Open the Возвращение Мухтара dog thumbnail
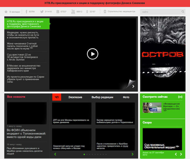 (152, 108)
